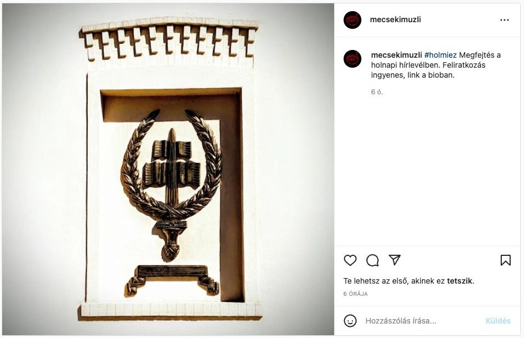Open the bold mecsekimuzli username in the caption

point(396,55)
